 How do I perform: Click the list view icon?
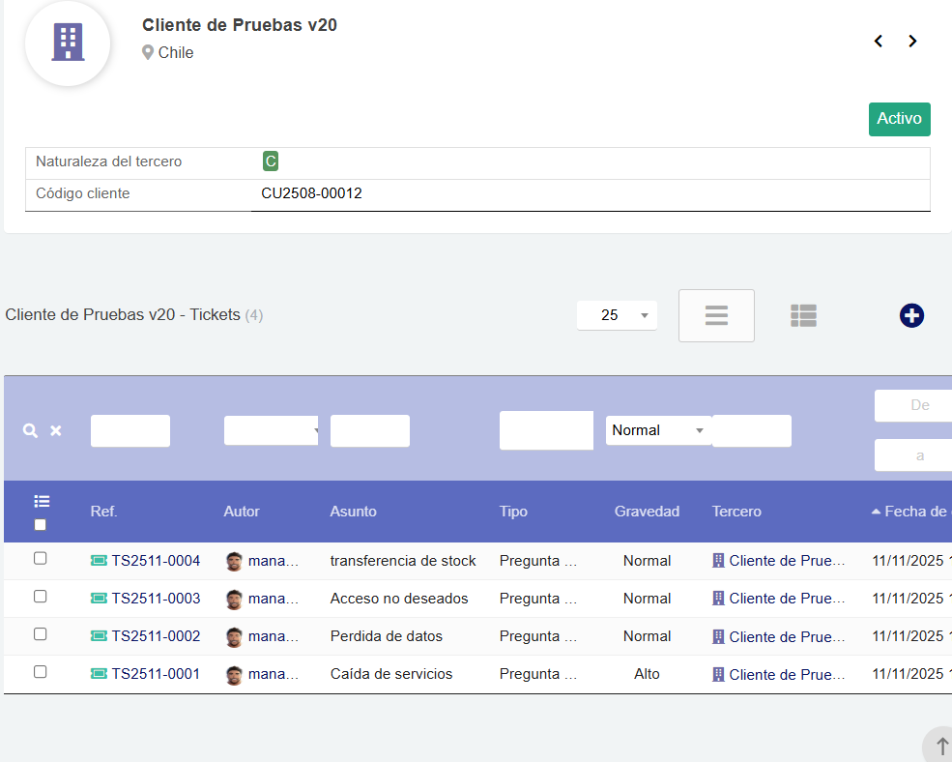(716, 315)
